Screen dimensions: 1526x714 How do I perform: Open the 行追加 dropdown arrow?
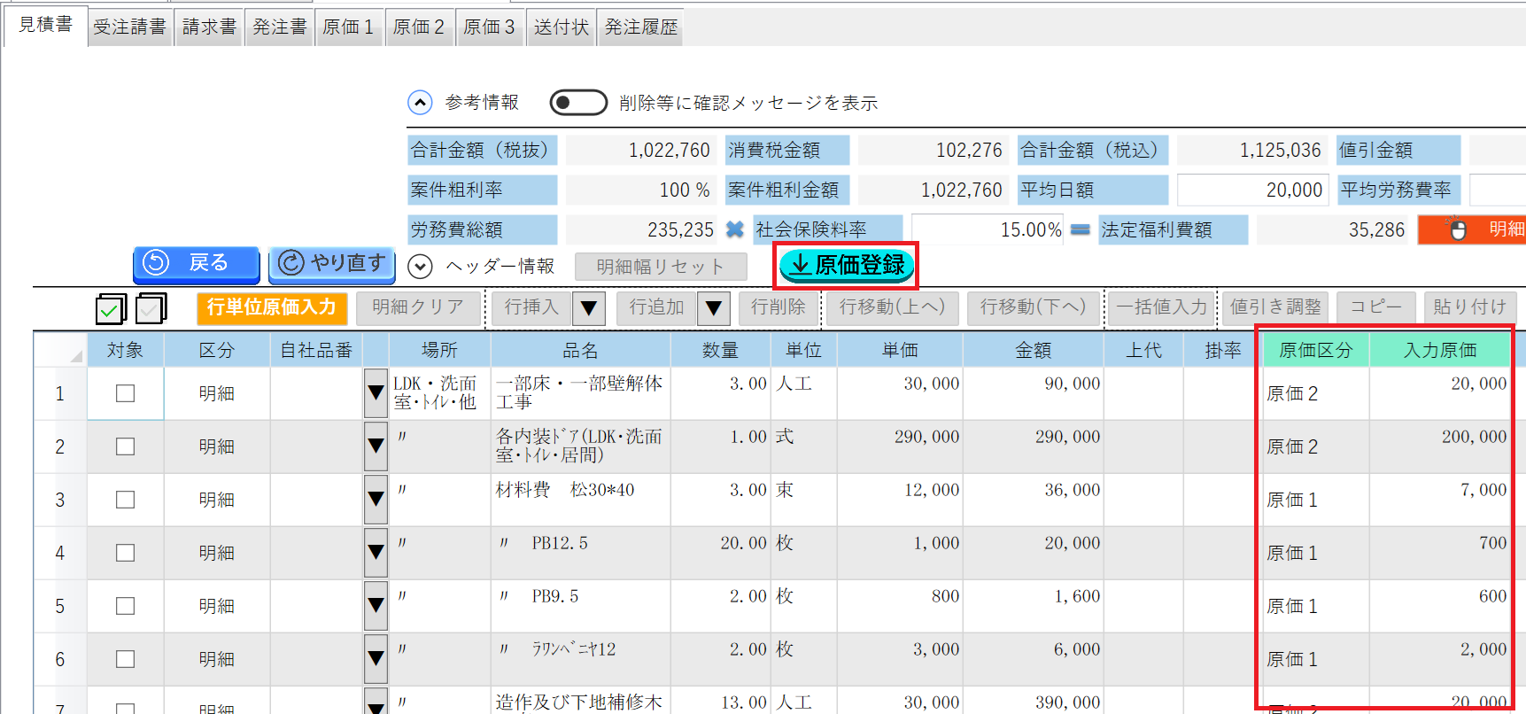(713, 308)
